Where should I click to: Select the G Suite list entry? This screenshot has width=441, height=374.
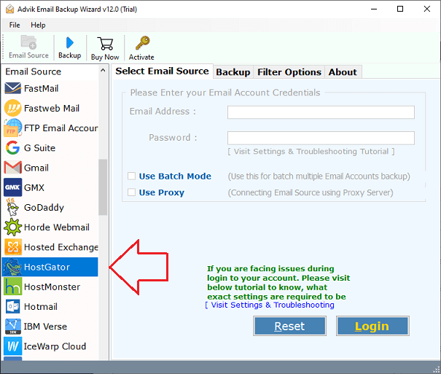[50, 147]
